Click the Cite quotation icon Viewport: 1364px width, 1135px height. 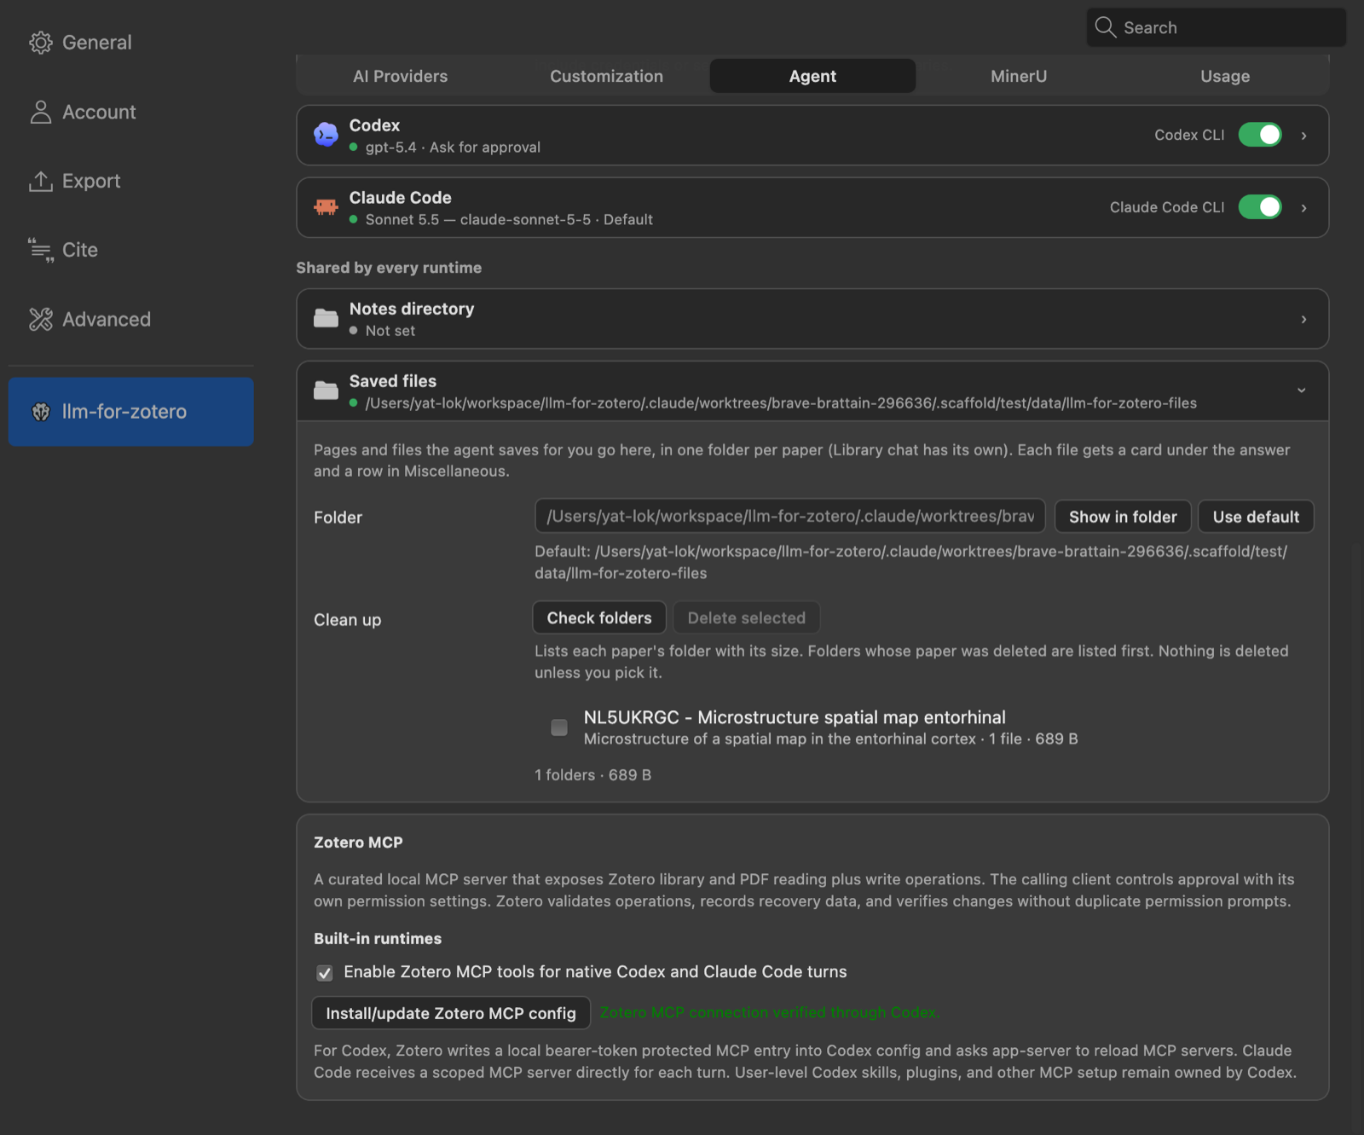click(x=41, y=250)
